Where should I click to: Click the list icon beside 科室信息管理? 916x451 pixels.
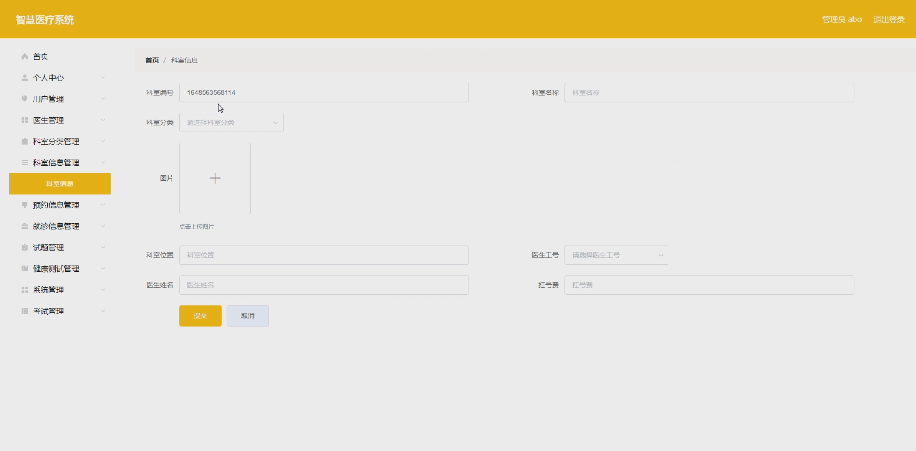pyautogui.click(x=25, y=162)
